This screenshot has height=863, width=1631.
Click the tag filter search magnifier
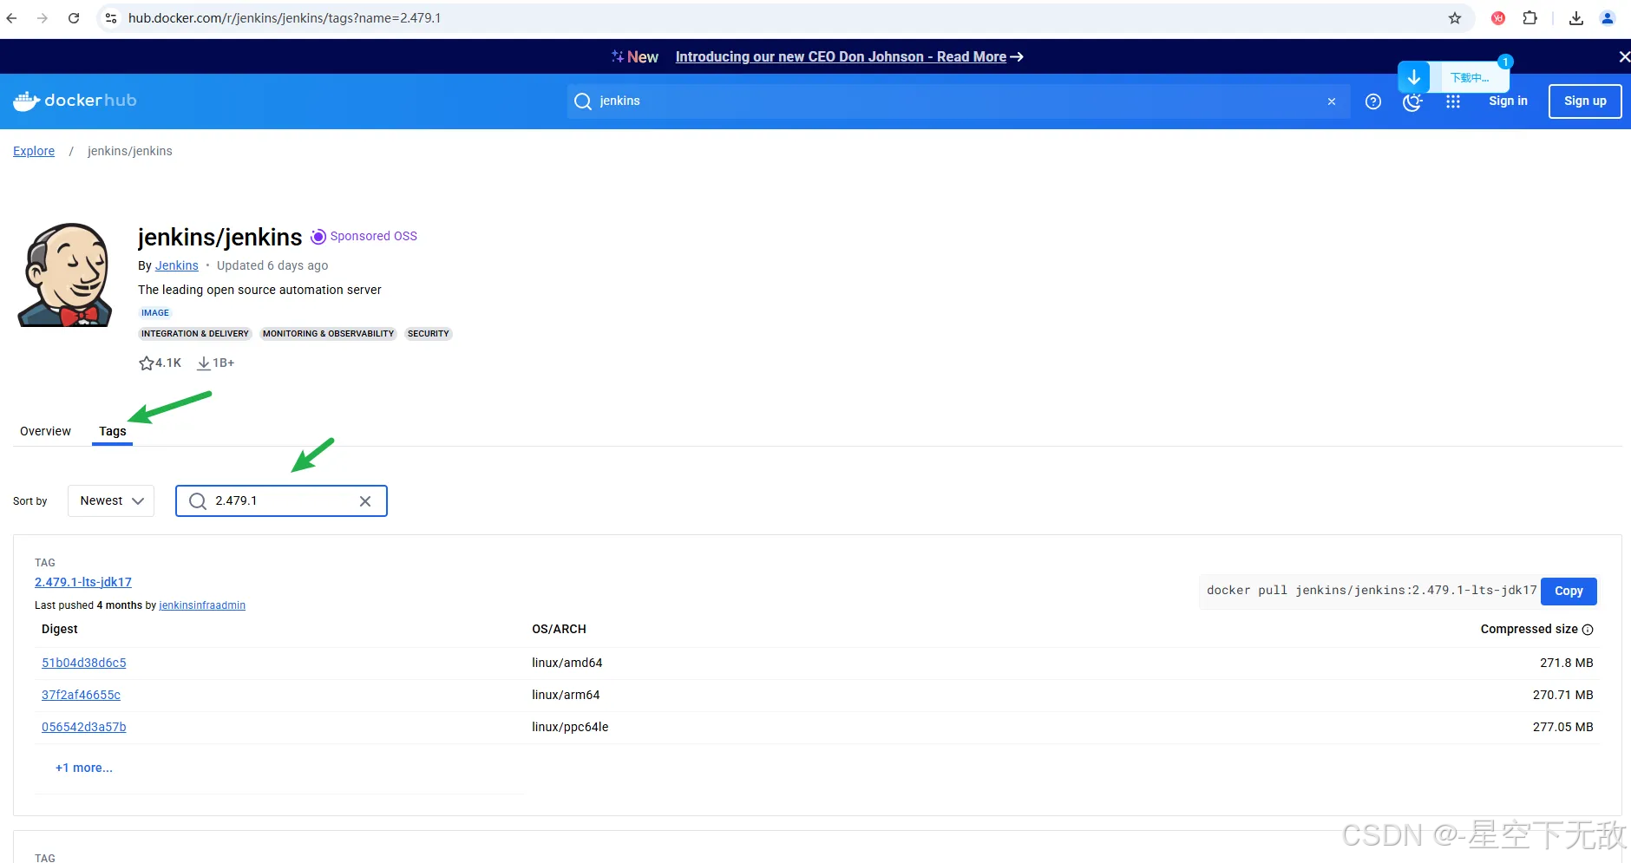(x=198, y=501)
